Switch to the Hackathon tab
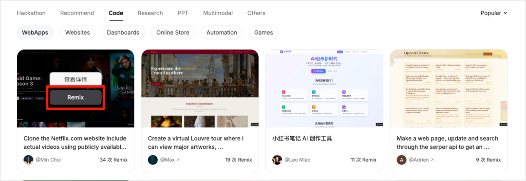Image resolution: width=526 pixels, height=181 pixels. (x=31, y=13)
